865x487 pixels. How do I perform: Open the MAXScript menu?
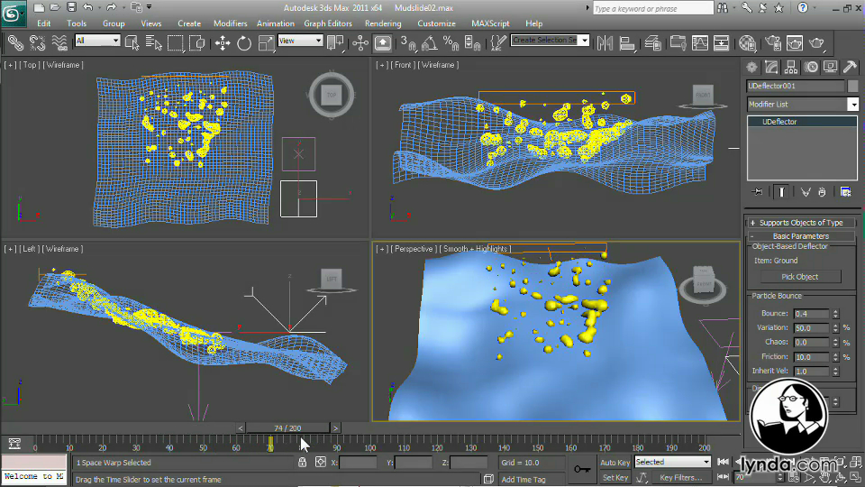point(490,23)
